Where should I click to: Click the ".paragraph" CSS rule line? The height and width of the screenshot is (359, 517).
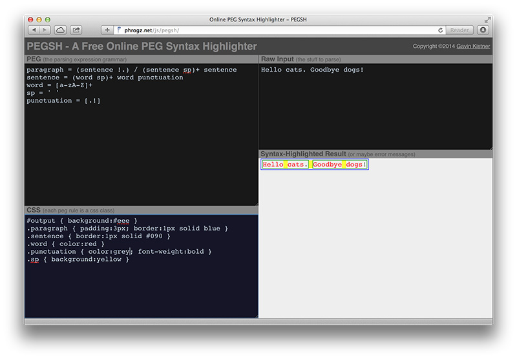[127, 229]
